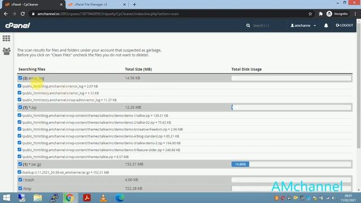Uncheck the (3) error_log group checkbox
Screen dimensions: 361x203
click(x=20, y=78)
